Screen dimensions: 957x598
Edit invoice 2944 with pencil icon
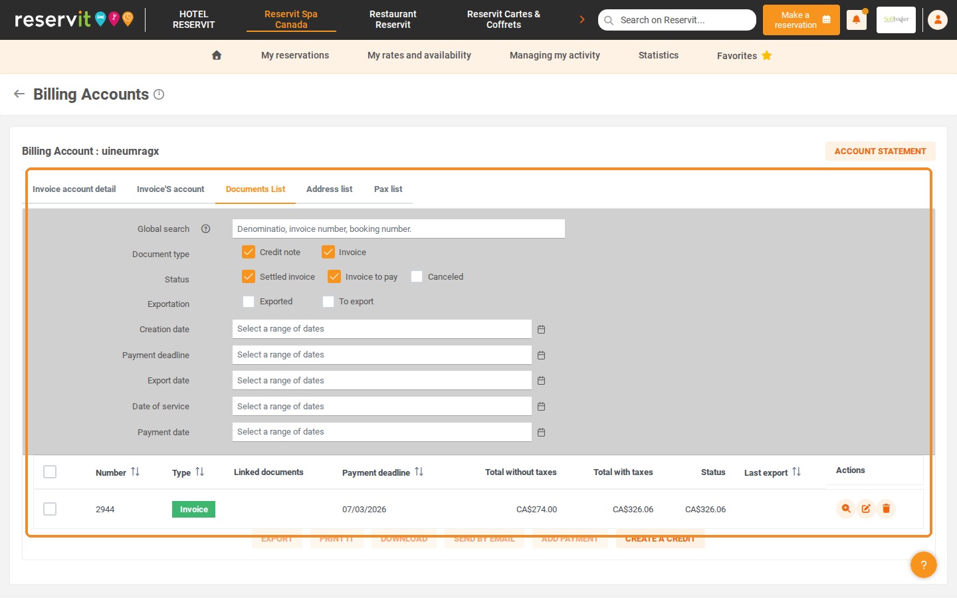coord(866,509)
